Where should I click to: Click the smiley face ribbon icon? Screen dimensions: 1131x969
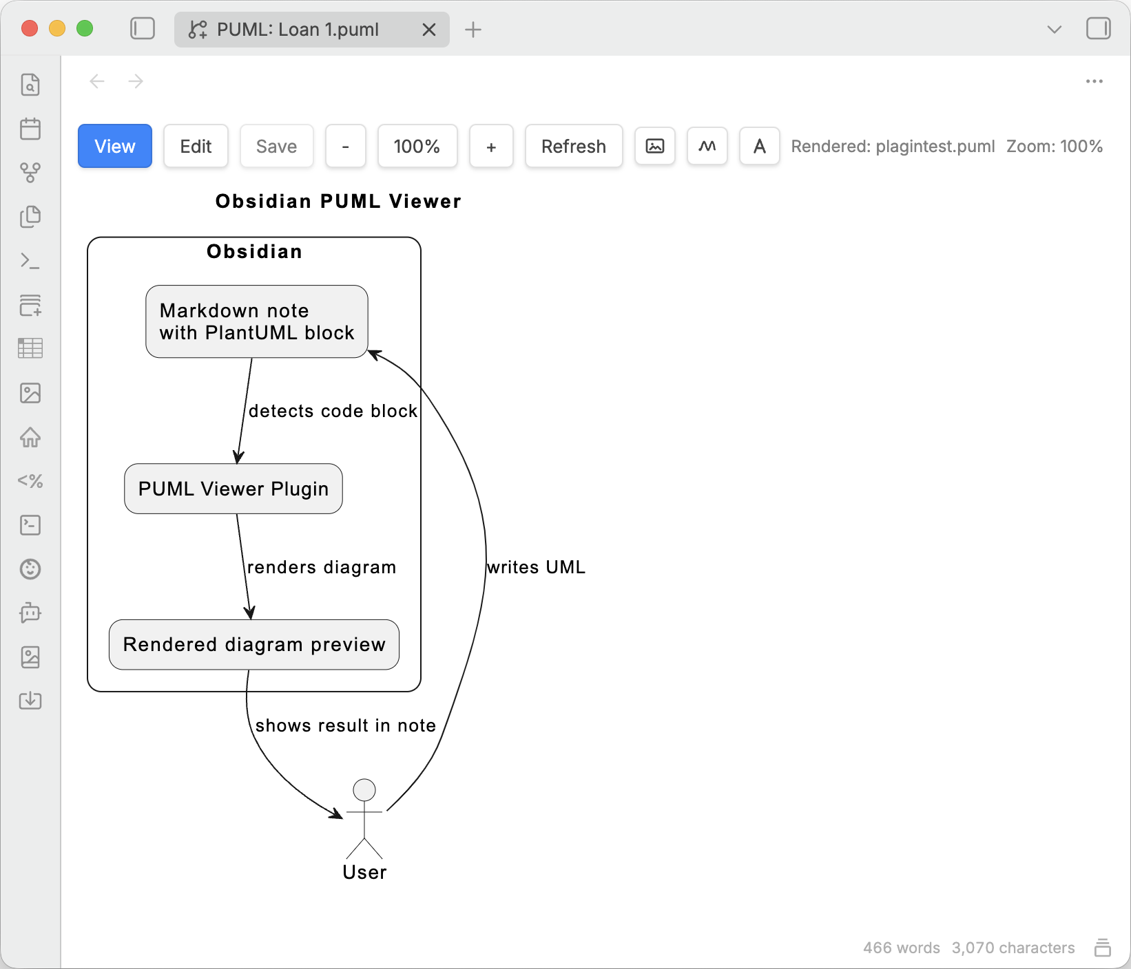30,569
